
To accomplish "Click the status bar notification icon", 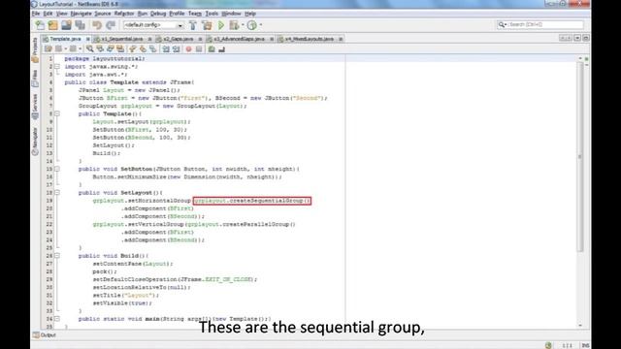I will point(548,345).
